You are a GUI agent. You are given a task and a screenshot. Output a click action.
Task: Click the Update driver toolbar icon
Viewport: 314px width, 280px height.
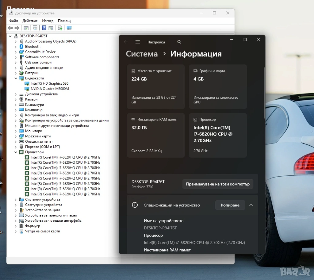pyautogui.click(x=60, y=28)
